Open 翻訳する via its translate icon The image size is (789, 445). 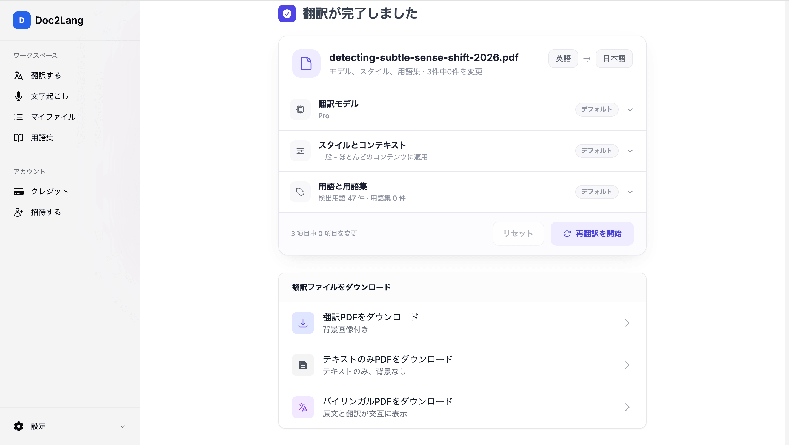click(18, 76)
